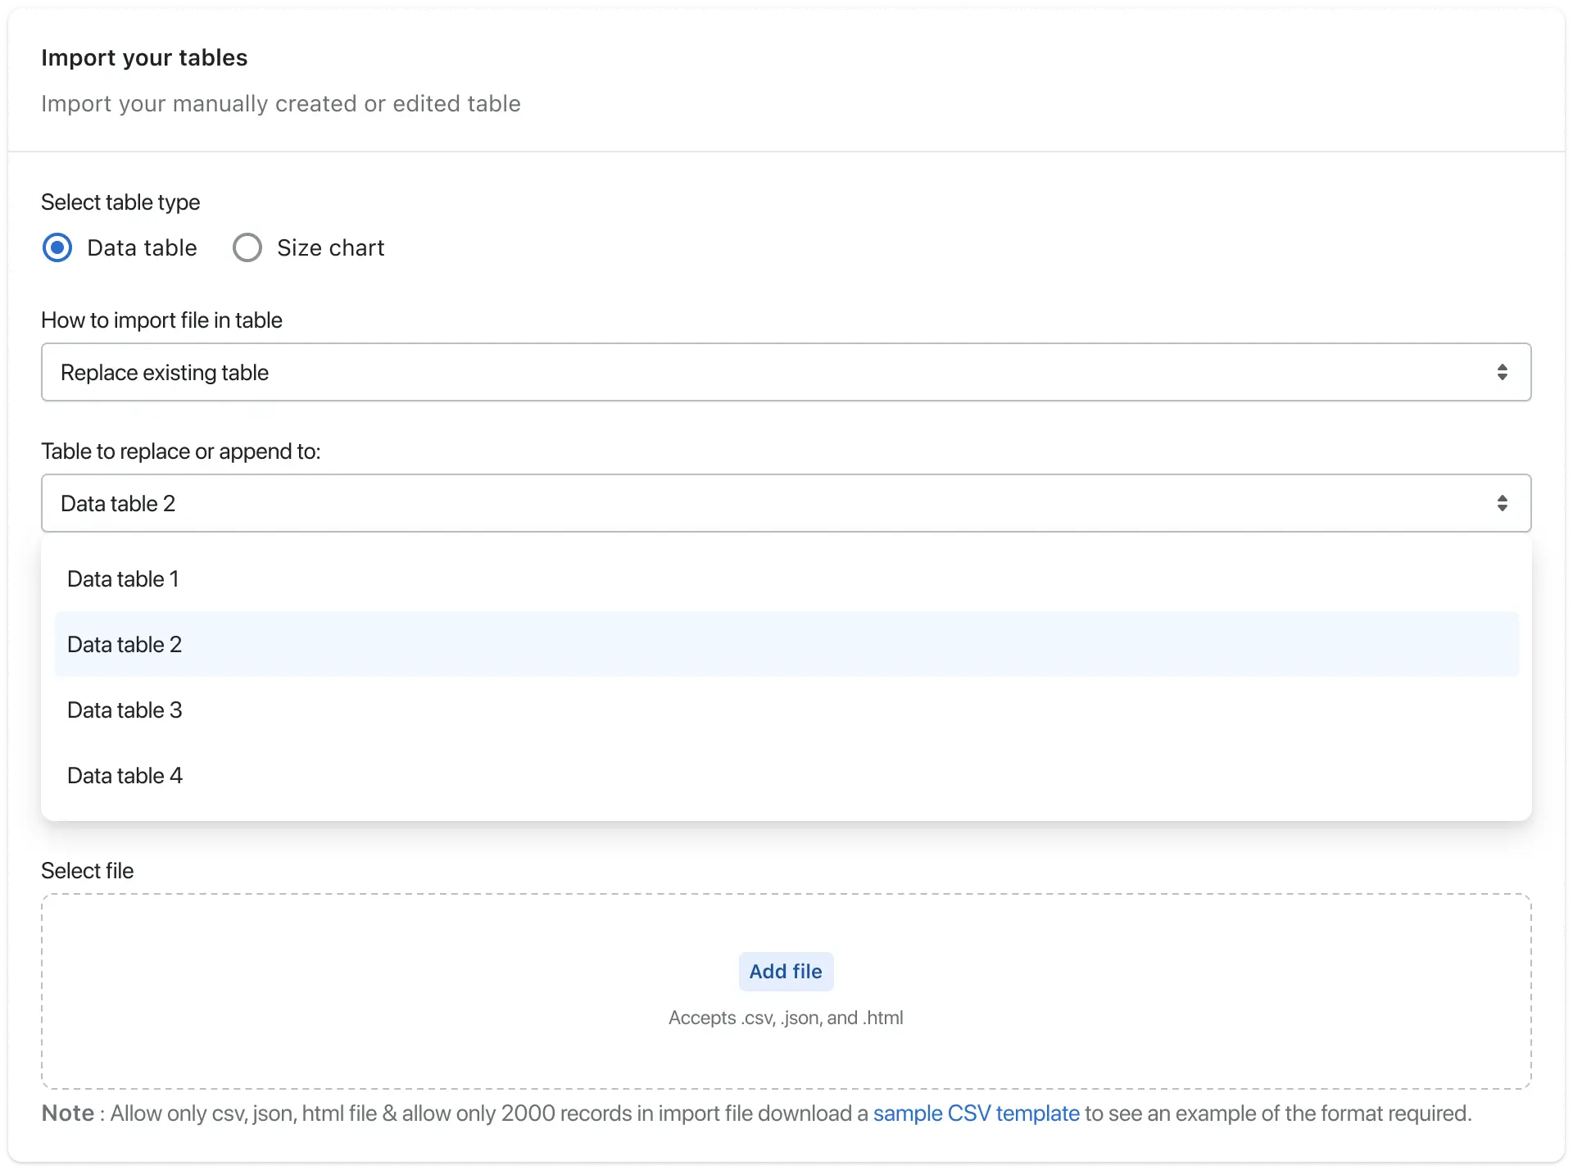Click the 'Accepts .csv, .json, and .html' hint text
The width and height of the screenshot is (1573, 1170).
(785, 1018)
